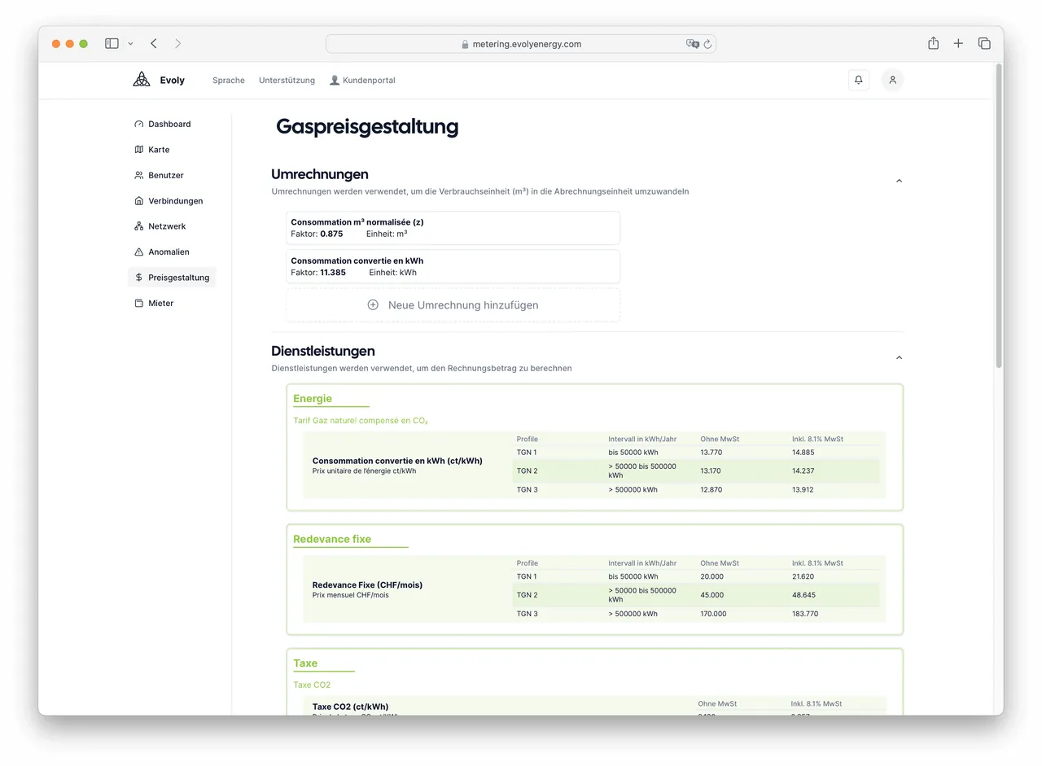1042x766 pixels.
Task: Click the Safari sidebar toggle icon
Action: (112, 43)
